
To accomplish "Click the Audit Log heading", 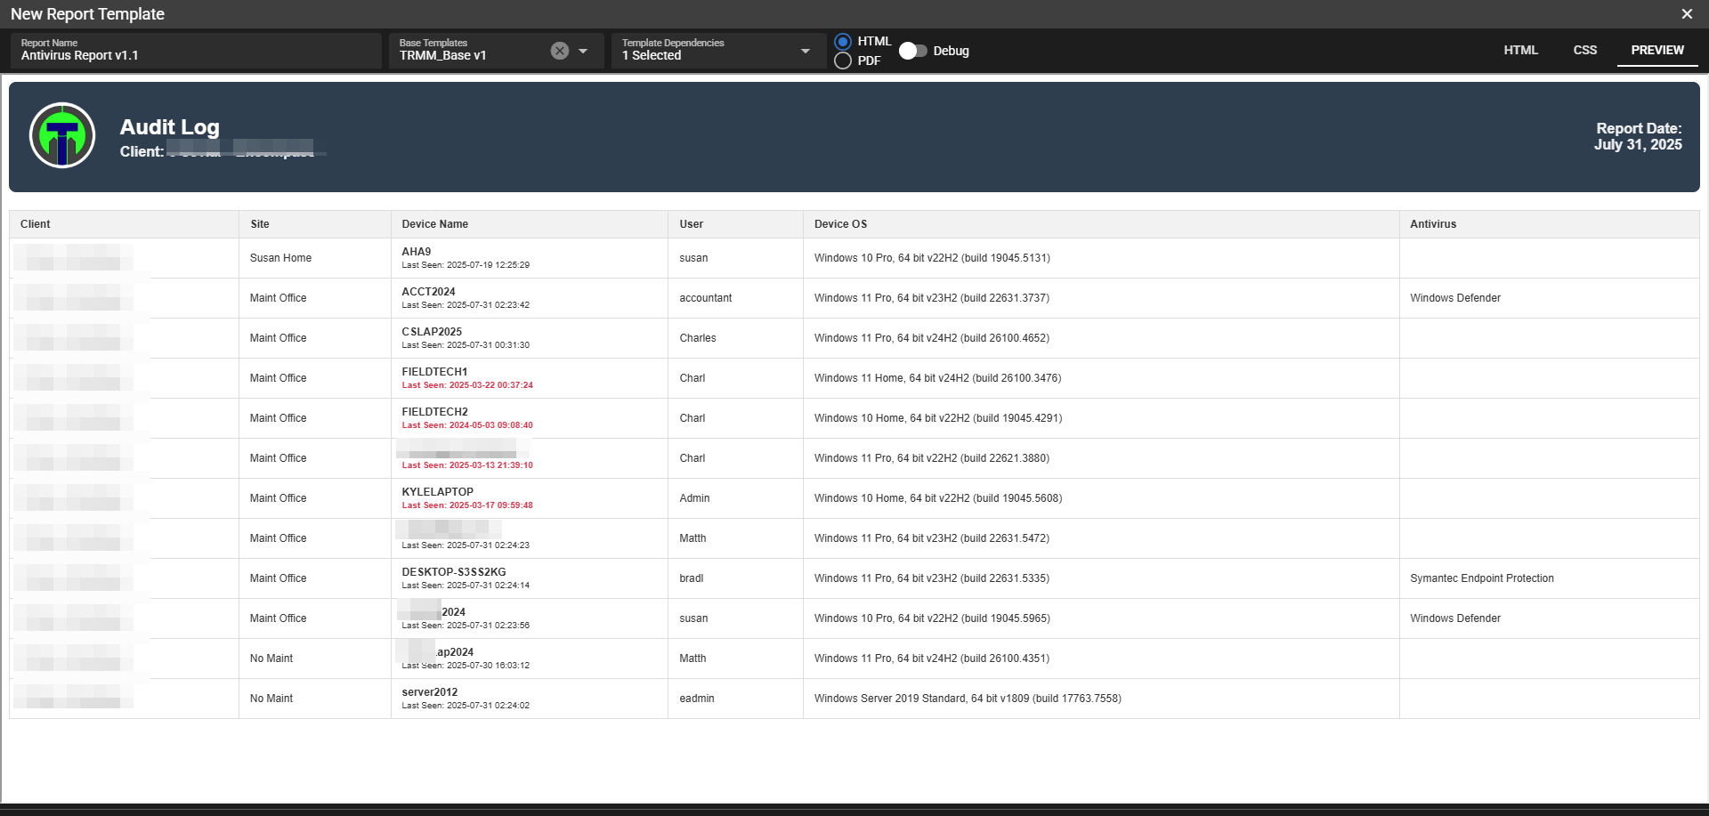I will coord(169,127).
